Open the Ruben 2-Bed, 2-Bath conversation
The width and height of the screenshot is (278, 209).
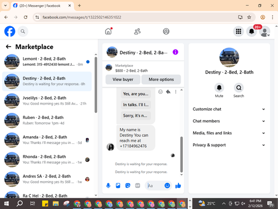[x=47, y=121]
